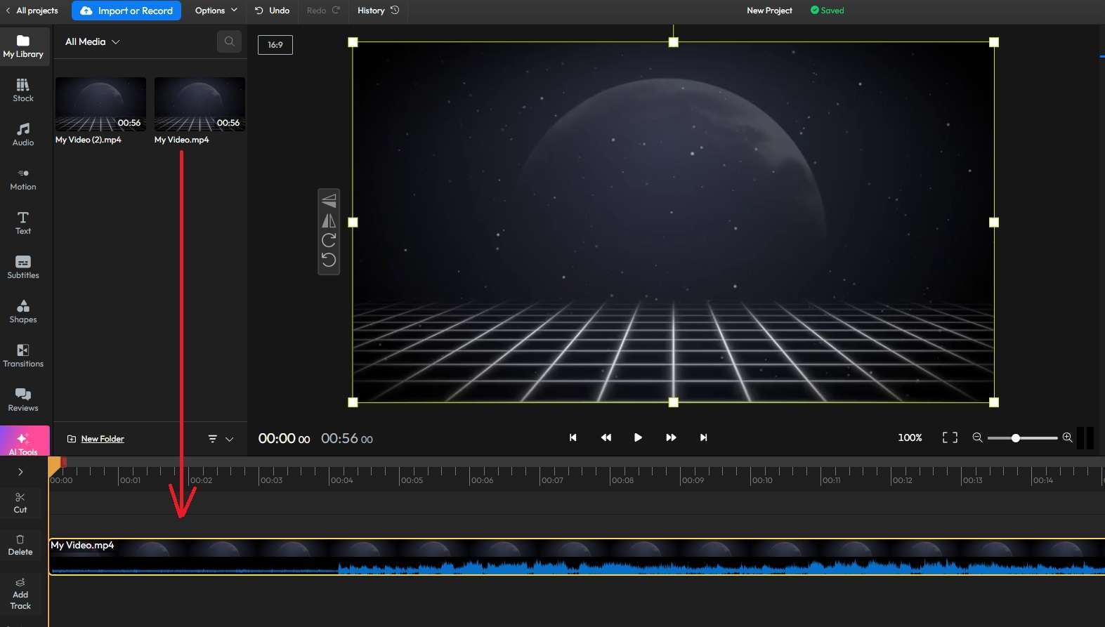This screenshot has height=627, width=1105.
Task: Select My Video (2).mp4 thumbnail
Action: [101, 104]
